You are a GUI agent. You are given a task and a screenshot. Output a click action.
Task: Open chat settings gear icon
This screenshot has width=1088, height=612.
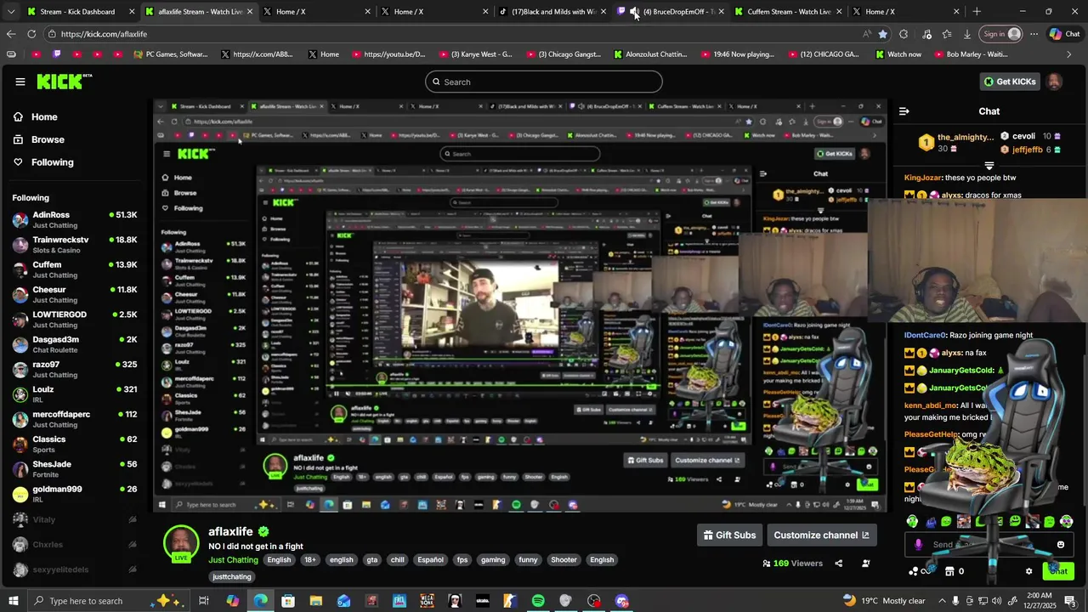pyautogui.click(x=1028, y=571)
